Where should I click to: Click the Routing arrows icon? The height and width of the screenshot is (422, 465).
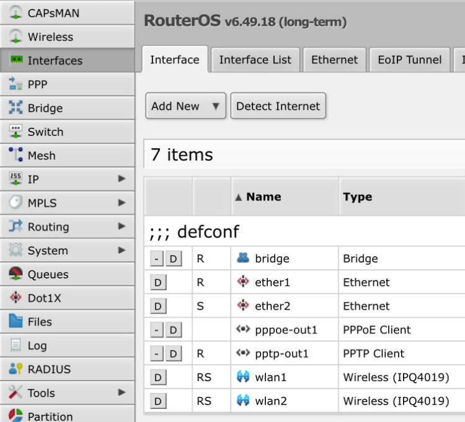click(x=15, y=226)
